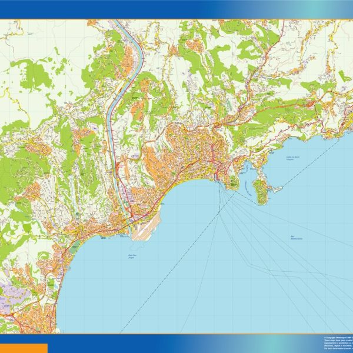Click the Cap Ferrat peninsula on the map
353x353 pixels.
point(261,191)
